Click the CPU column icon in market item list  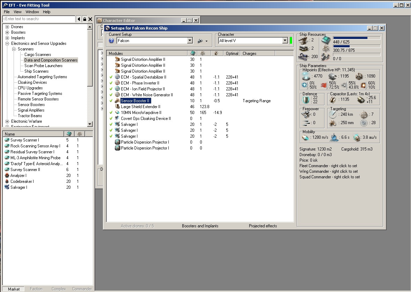click(69, 134)
